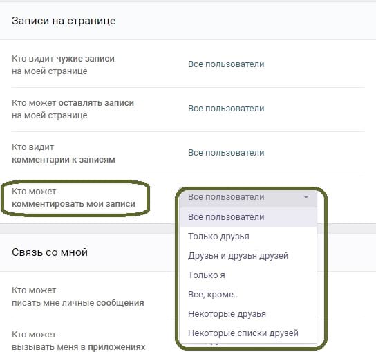Choose 'Все, кроме..' option
This screenshot has width=376, height=352.
click(x=248, y=295)
